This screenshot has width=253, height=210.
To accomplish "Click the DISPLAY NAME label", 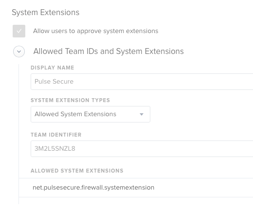I will pyautogui.click(x=53, y=68).
